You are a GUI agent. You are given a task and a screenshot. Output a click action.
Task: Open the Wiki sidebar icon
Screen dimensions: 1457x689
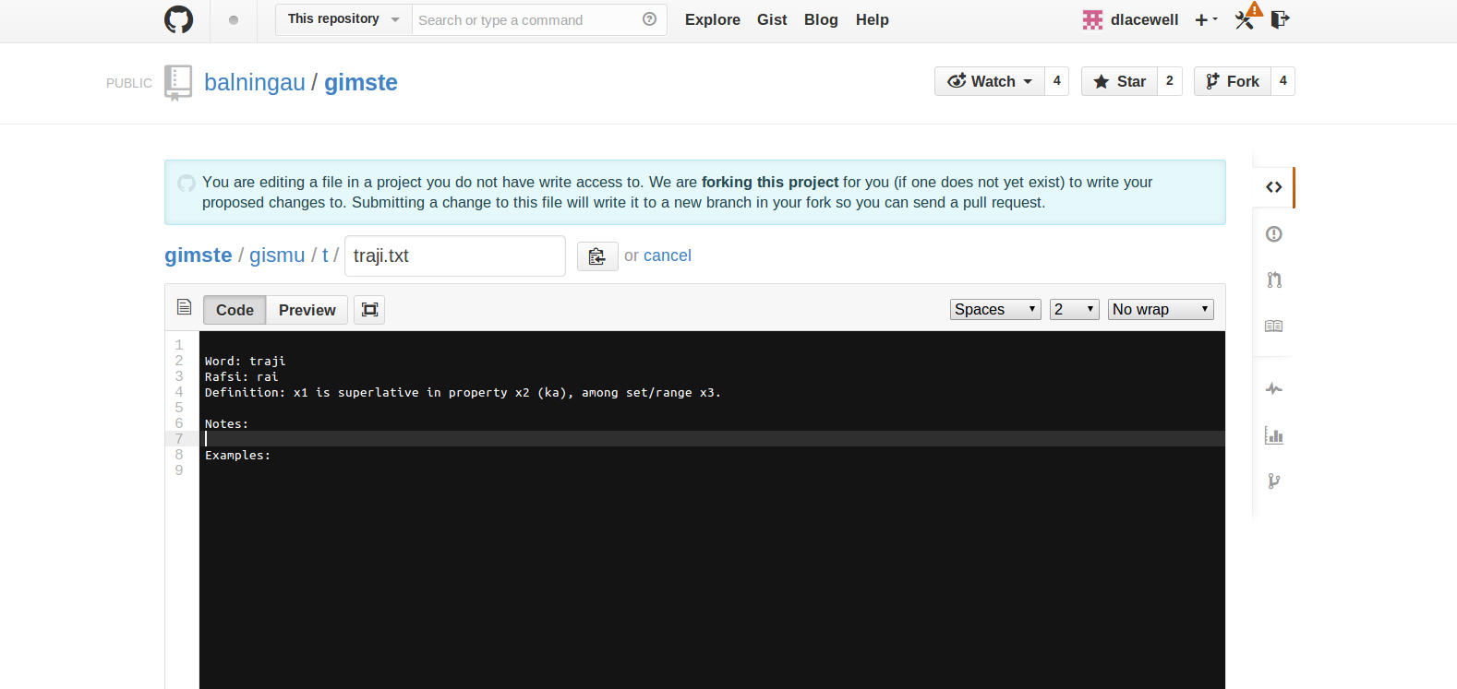pyautogui.click(x=1274, y=326)
